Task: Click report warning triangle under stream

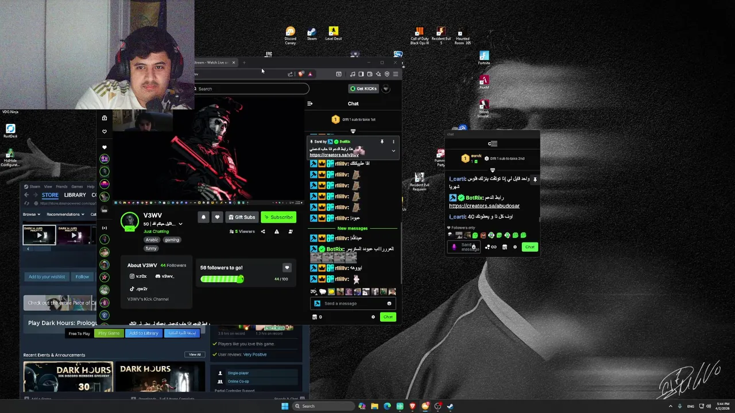Action: tap(277, 232)
